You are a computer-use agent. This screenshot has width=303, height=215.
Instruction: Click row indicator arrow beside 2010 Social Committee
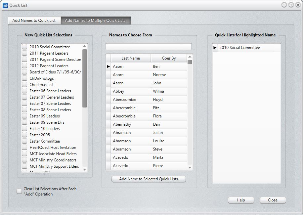pyautogui.click(x=215, y=48)
